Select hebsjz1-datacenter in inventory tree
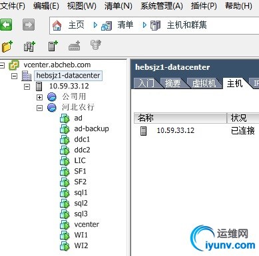 pyautogui.click(x=68, y=76)
